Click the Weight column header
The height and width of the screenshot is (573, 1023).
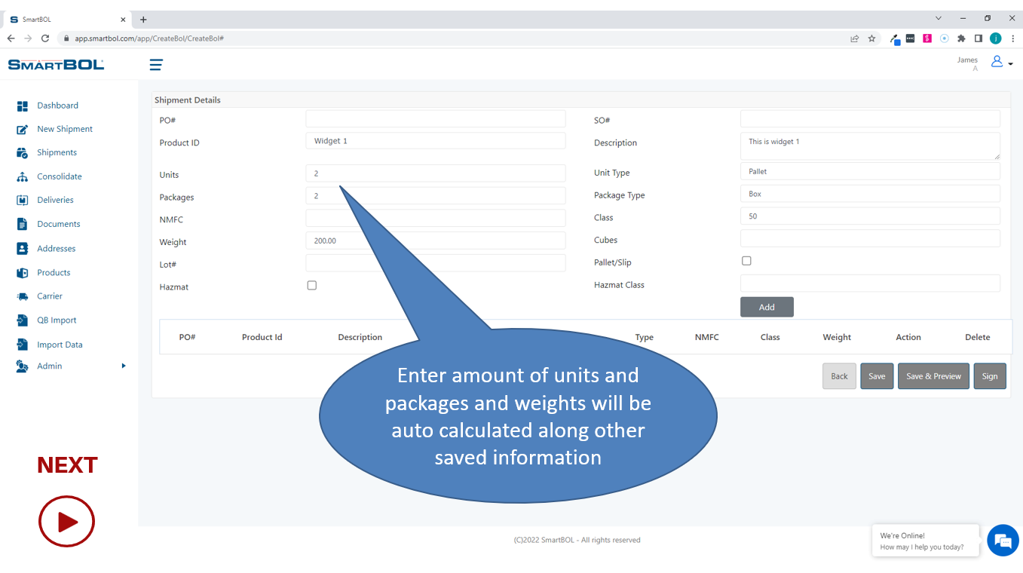[x=837, y=337]
